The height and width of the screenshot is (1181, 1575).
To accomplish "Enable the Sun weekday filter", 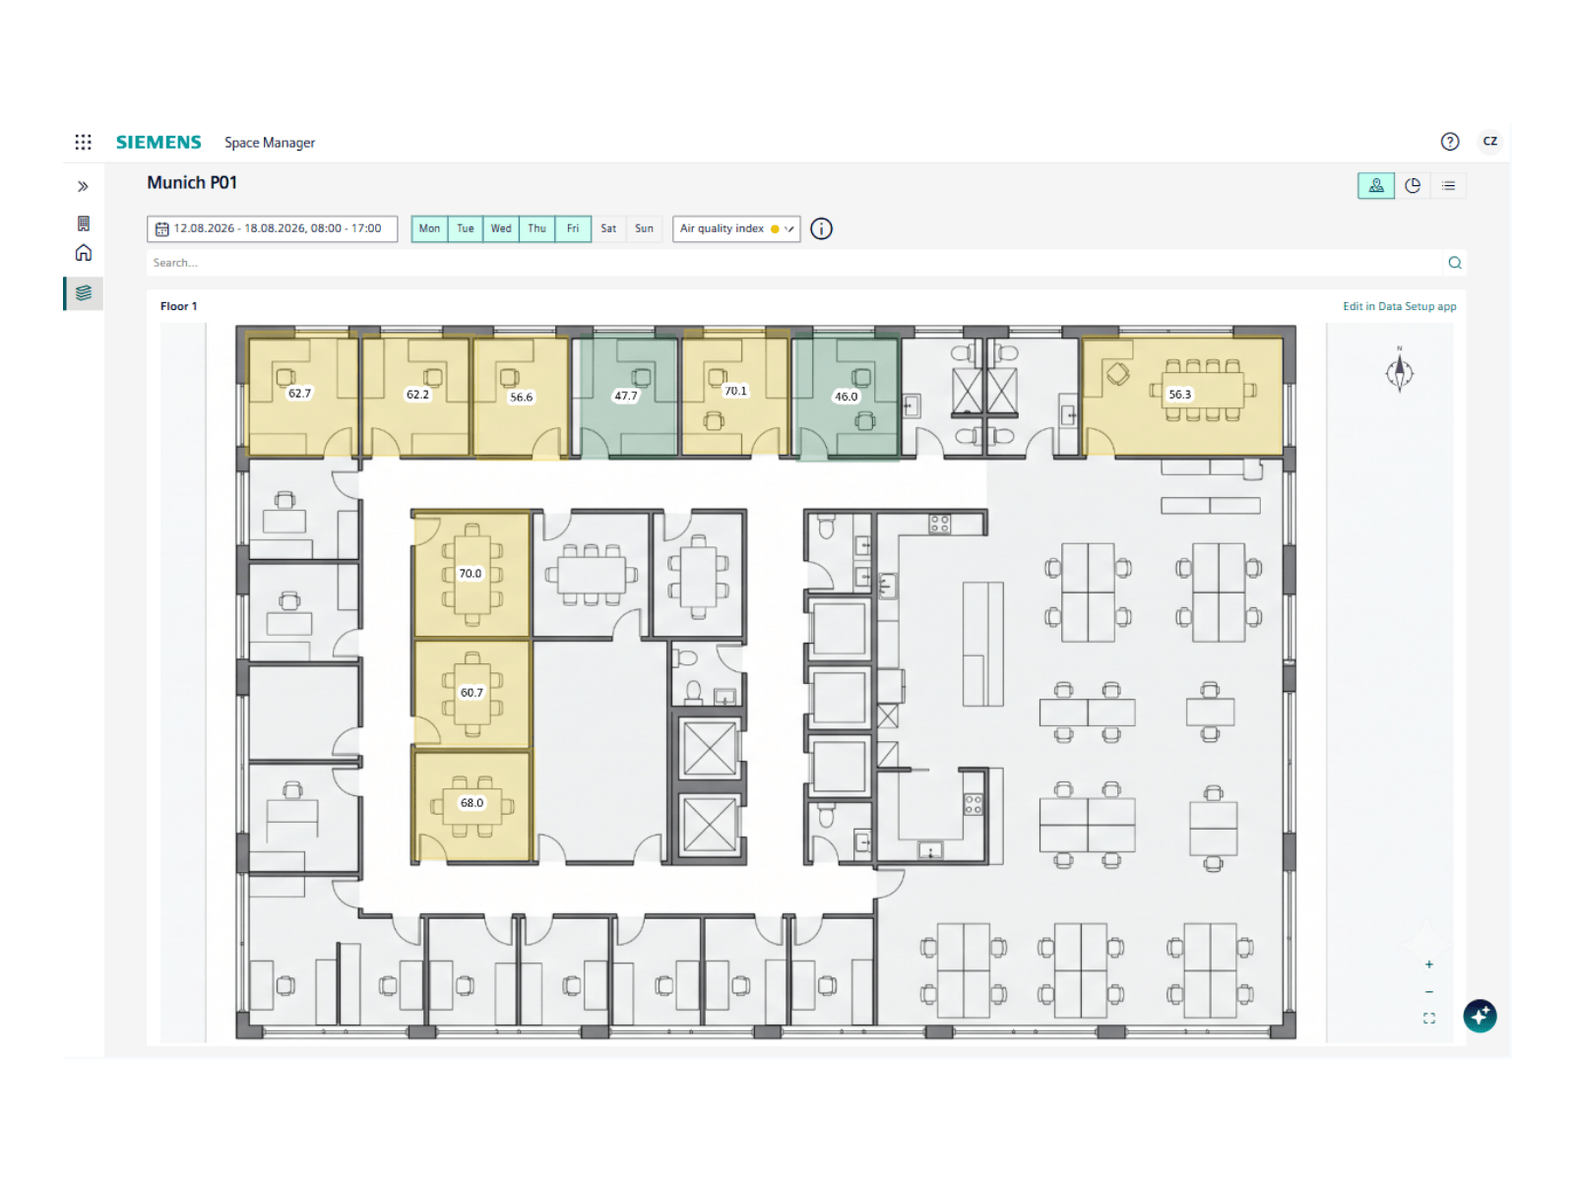I will tap(644, 228).
